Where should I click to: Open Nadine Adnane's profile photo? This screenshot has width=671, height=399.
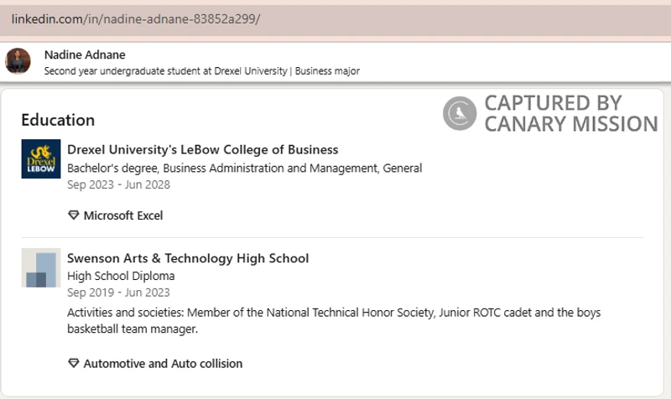(x=18, y=61)
